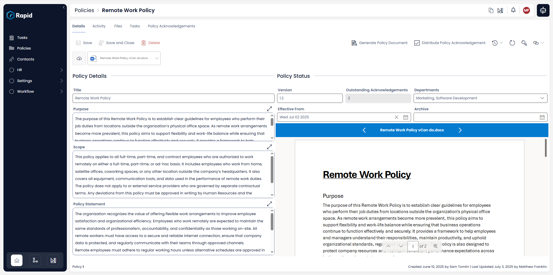Viewport: 553px width, 275px height.
Task: Go to next page in the document viewer
Action: click(x=401, y=246)
